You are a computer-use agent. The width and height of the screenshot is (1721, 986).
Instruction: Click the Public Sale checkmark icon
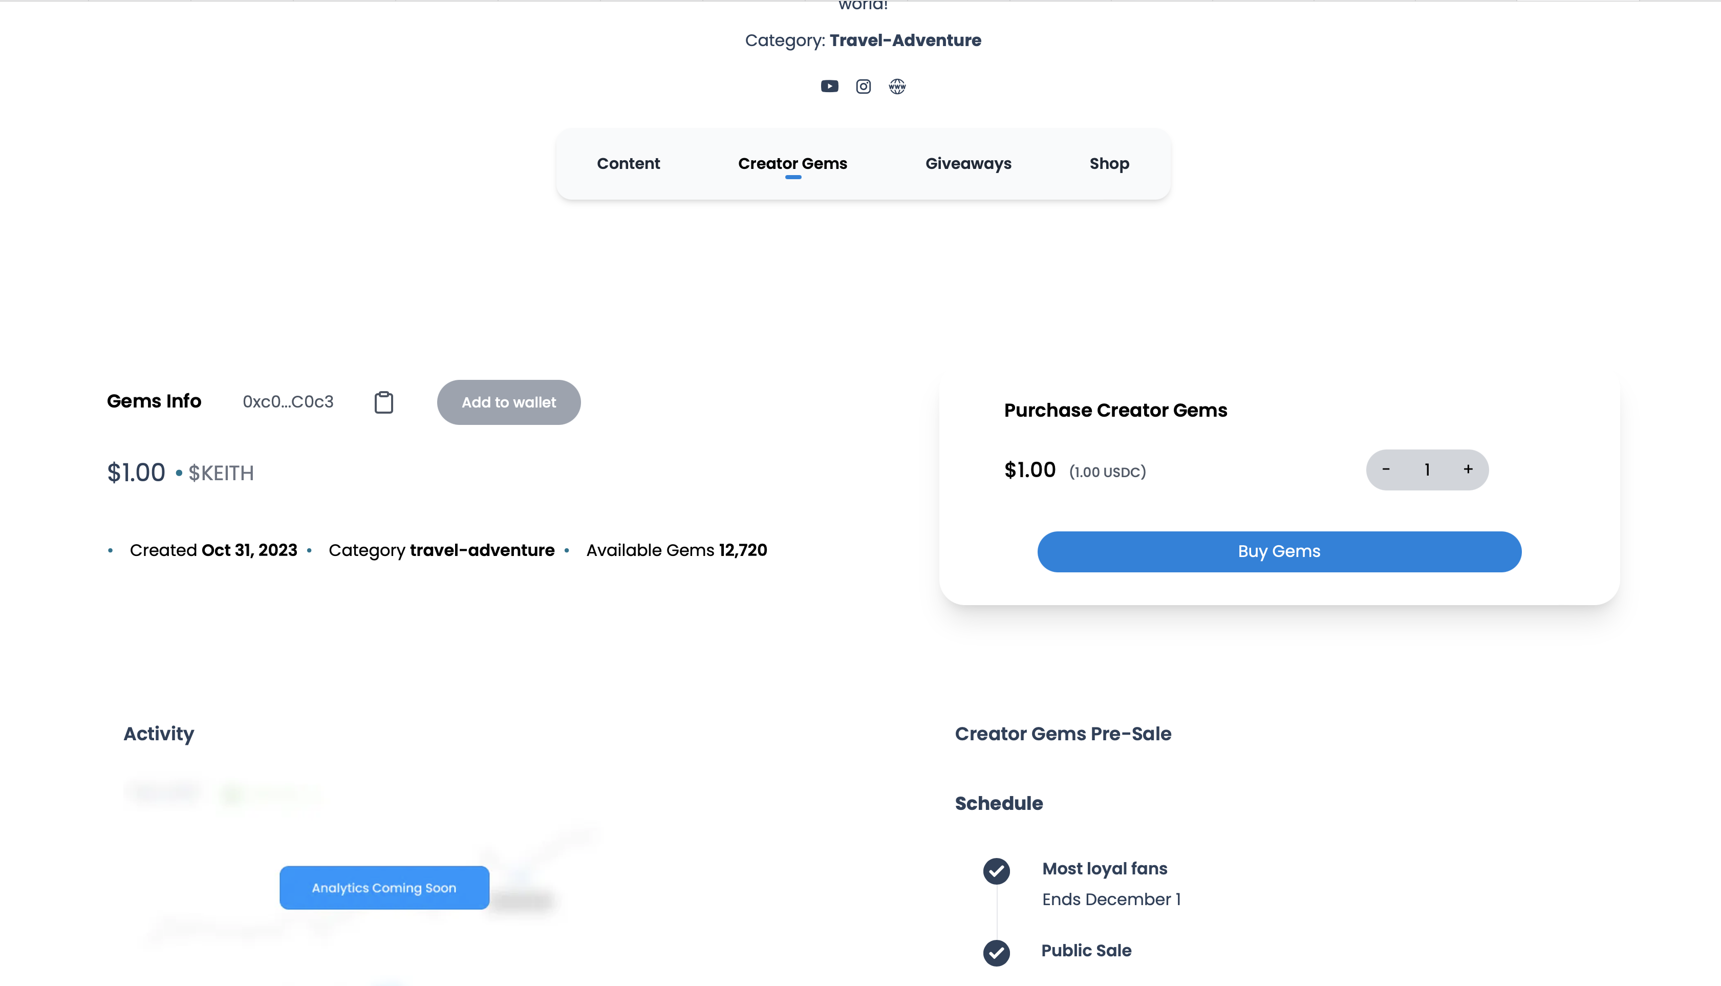coord(997,953)
